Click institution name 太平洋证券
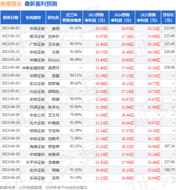 point(35,163)
